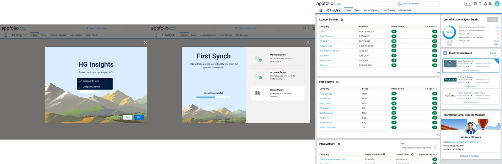This screenshot has height=164, width=502.
Task: Click the global actions plus icon
Action: (x=475, y=4)
